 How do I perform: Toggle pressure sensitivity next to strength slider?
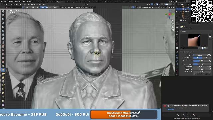tap(210, 61)
